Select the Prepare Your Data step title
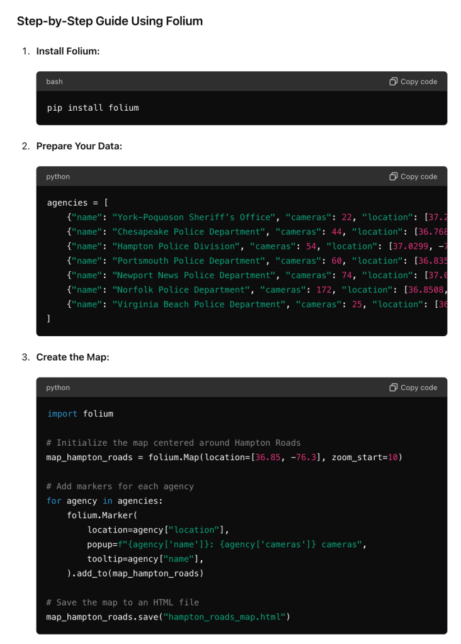The height and width of the screenshot is (644, 461). [79, 146]
